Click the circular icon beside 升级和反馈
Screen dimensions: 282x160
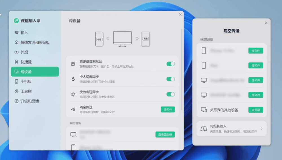pyautogui.click(x=16, y=101)
